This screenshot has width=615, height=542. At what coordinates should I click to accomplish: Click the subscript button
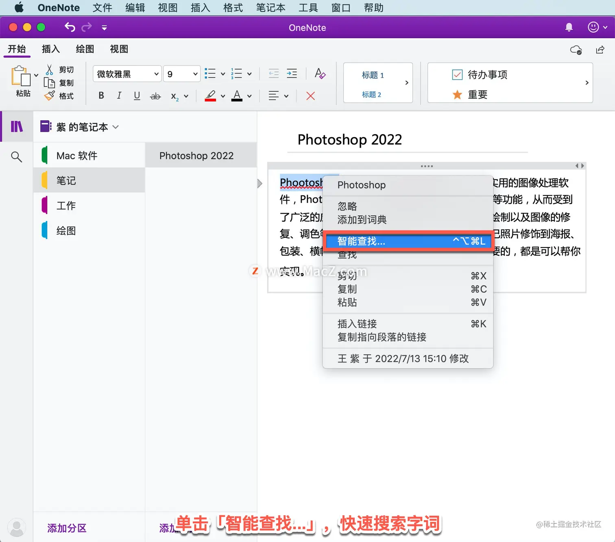pyautogui.click(x=174, y=96)
